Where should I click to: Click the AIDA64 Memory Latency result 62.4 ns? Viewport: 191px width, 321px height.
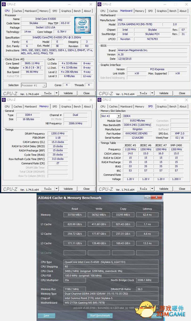click(x=147, y=215)
